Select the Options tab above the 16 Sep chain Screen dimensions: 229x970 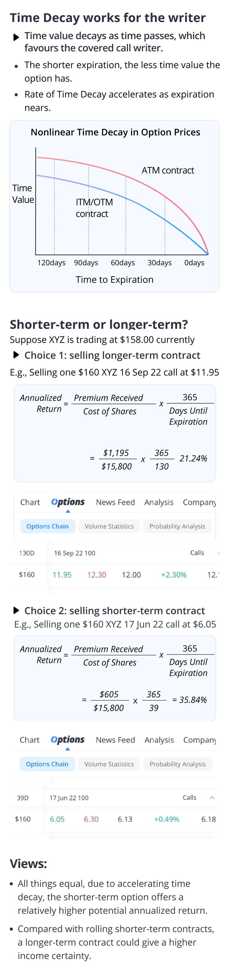tap(68, 502)
